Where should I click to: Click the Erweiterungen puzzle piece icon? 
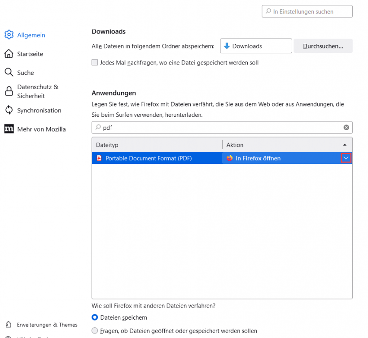pos(9,325)
